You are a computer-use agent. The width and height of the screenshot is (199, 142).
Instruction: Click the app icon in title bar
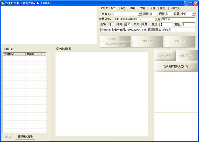[x=3, y=3]
